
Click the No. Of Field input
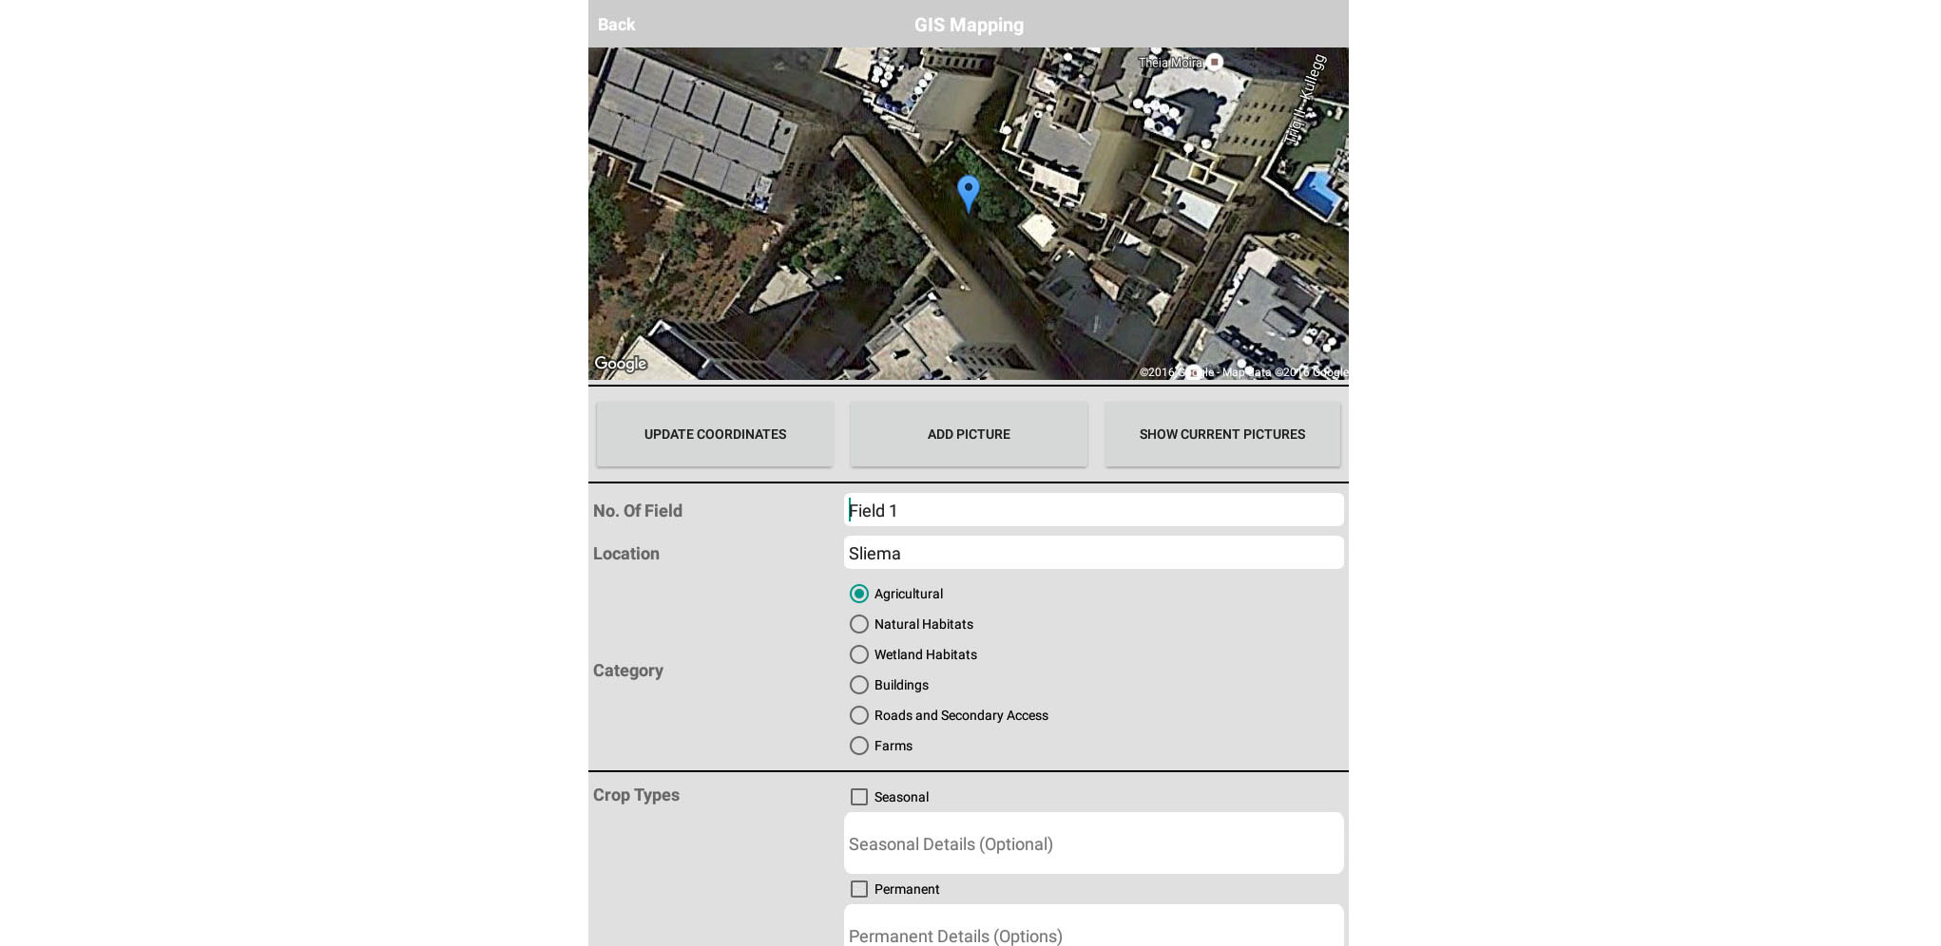click(1093, 510)
